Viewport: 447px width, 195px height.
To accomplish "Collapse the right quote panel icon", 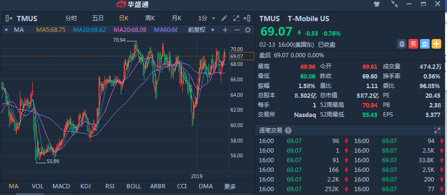I will click(x=247, y=18).
